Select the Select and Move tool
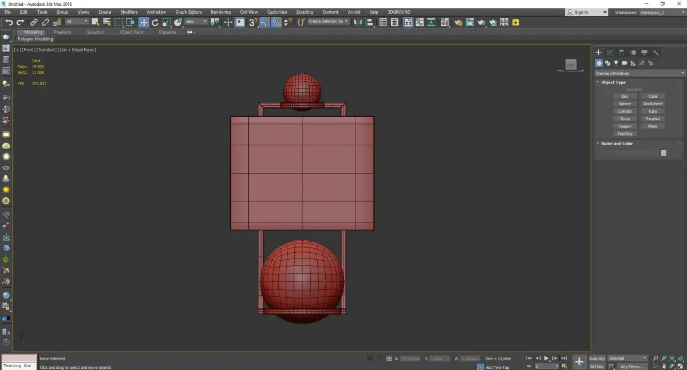The width and height of the screenshot is (687, 370). [x=143, y=22]
